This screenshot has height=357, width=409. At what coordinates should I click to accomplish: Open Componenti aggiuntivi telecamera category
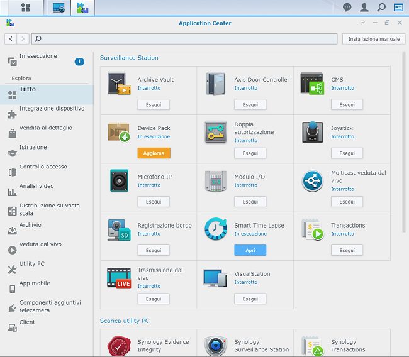point(47,308)
